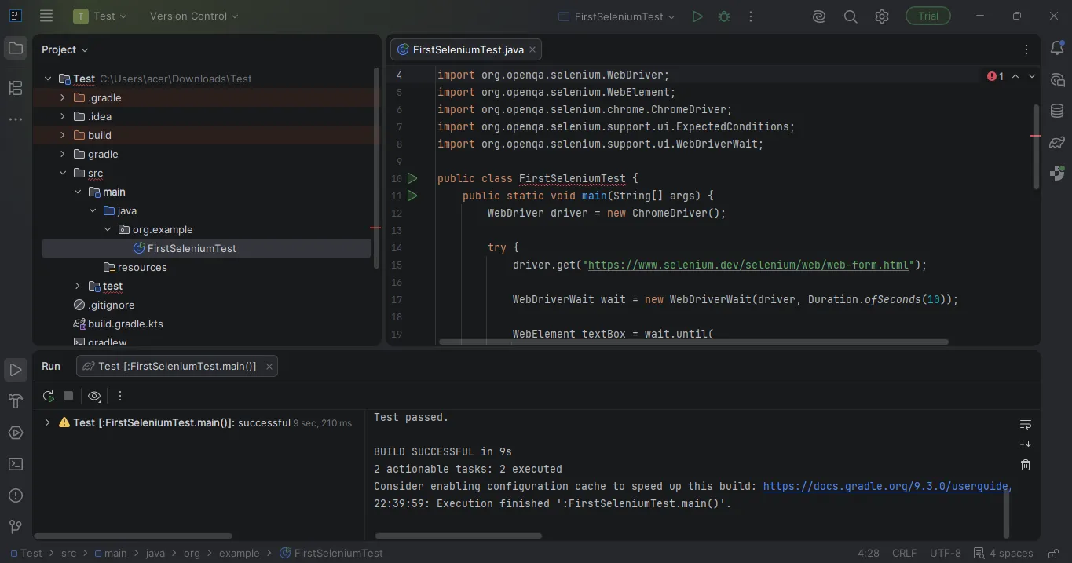Clear all console output trash icon
The image size is (1072, 563).
click(x=1026, y=465)
